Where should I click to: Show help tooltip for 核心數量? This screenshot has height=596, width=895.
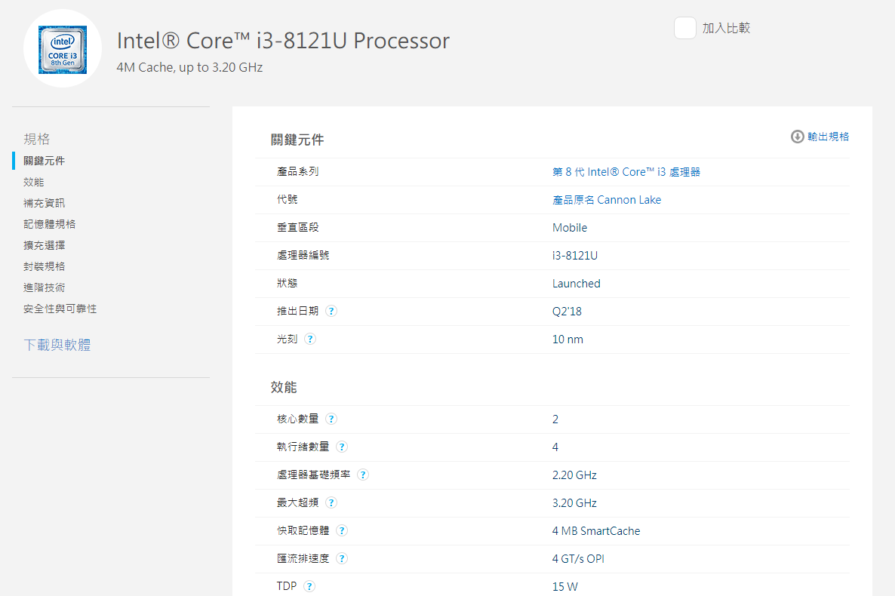tap(331, 419)
